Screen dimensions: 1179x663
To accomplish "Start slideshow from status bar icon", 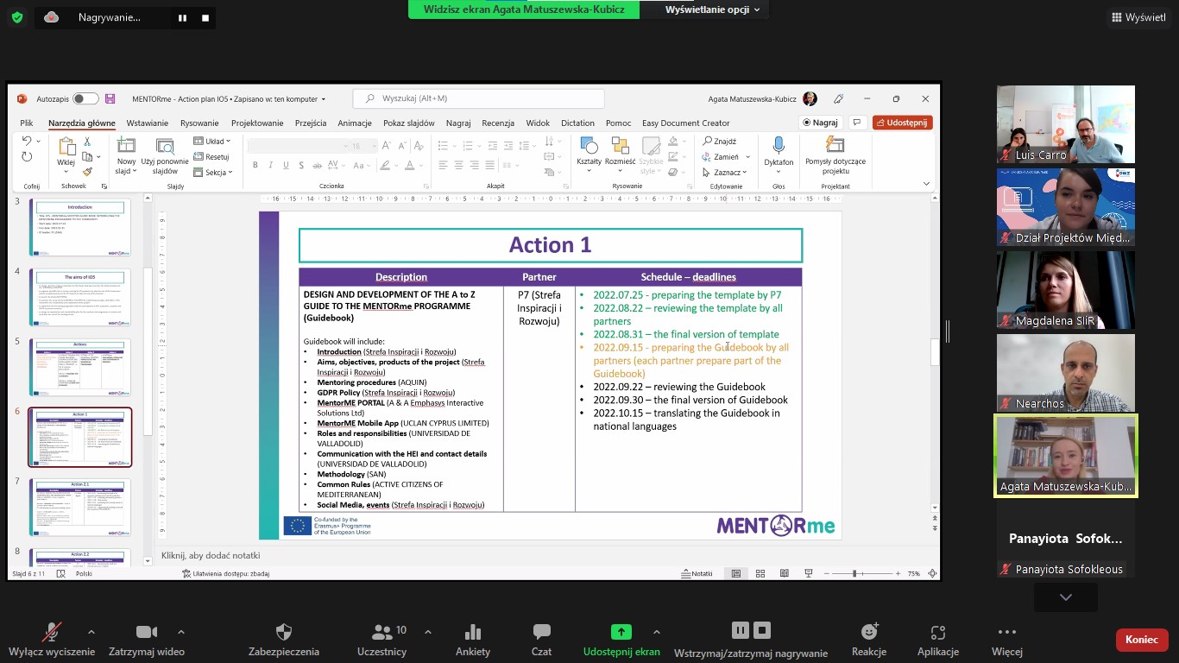I will pyautogui.click(x=809, y=573).
